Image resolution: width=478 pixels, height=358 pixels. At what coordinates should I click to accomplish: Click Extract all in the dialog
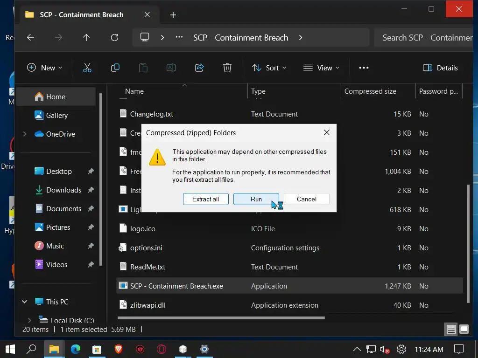click(206, 199)
